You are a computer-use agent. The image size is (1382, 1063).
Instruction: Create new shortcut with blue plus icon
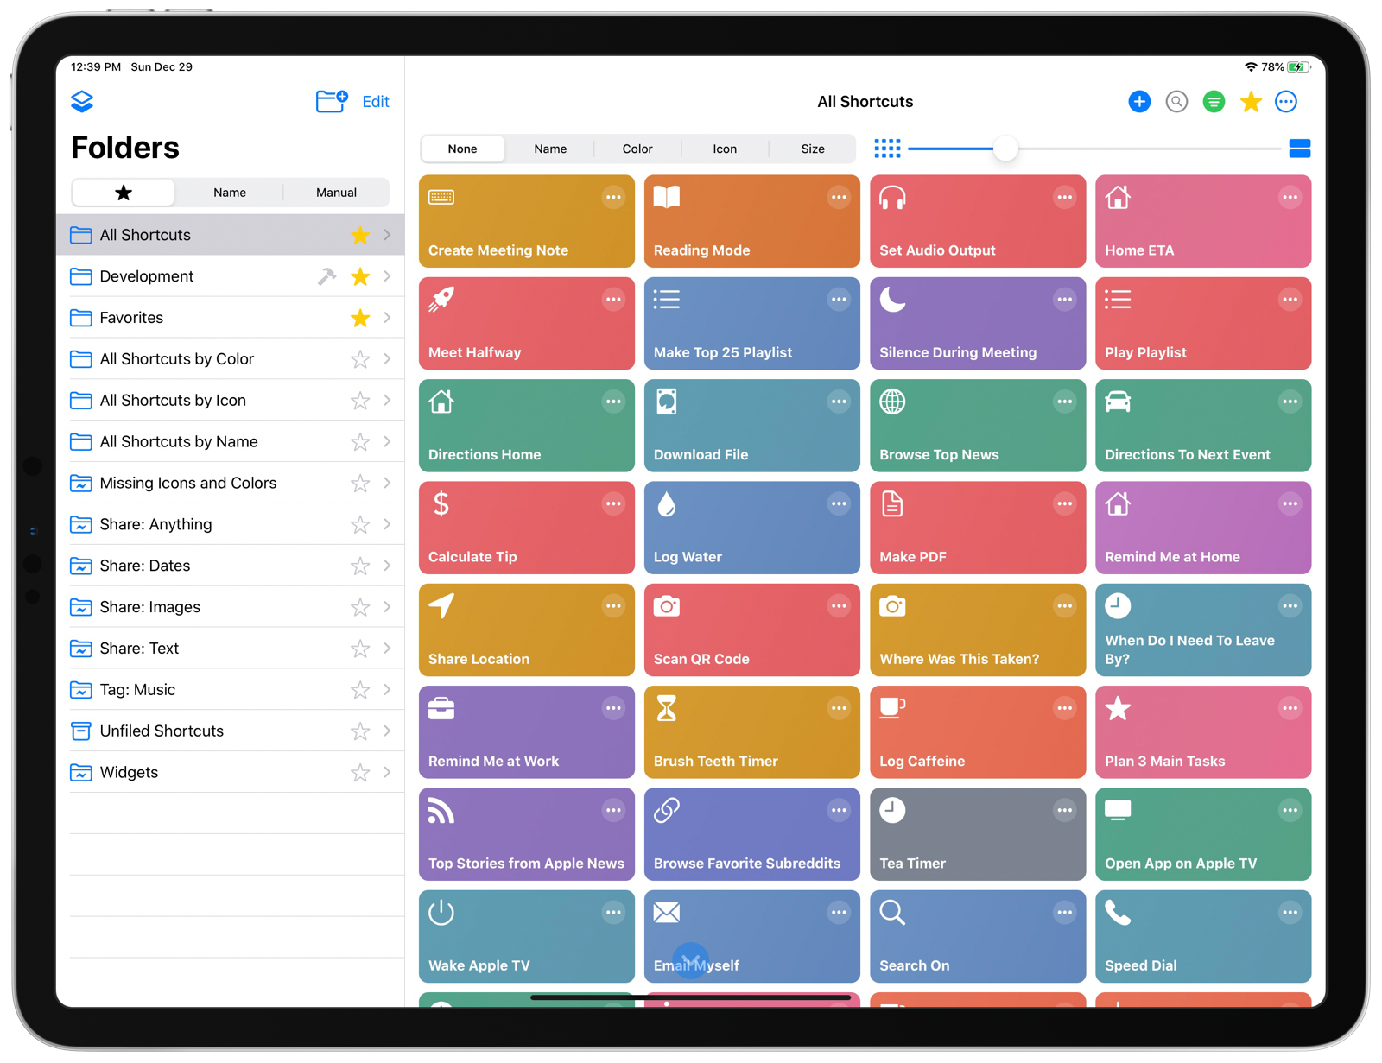click(1139, 102)
